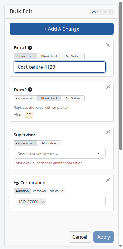Select Removal for Certification
Viewport: 123px width, 249px height.
tap(39, 191)
